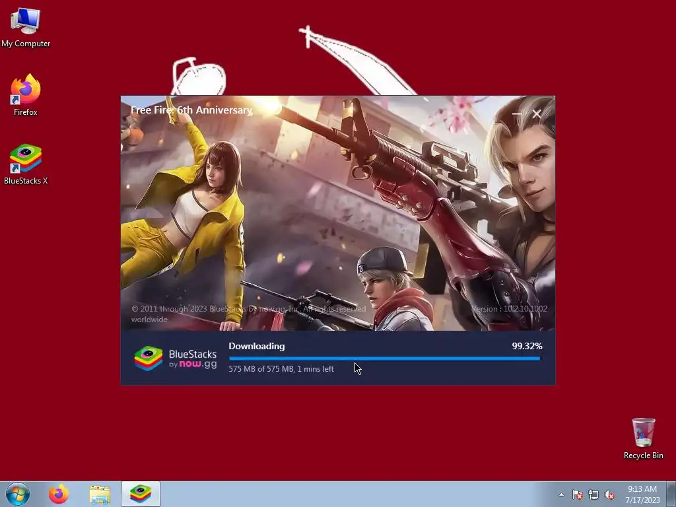
Task: Click the Show desktop strip
Action: click(671, 494)
